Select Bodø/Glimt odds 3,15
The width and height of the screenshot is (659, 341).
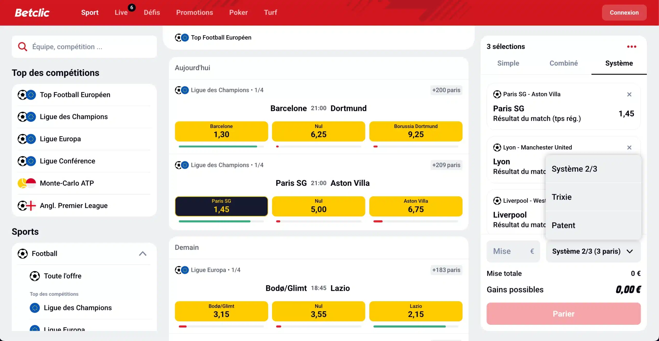[221, 311]
